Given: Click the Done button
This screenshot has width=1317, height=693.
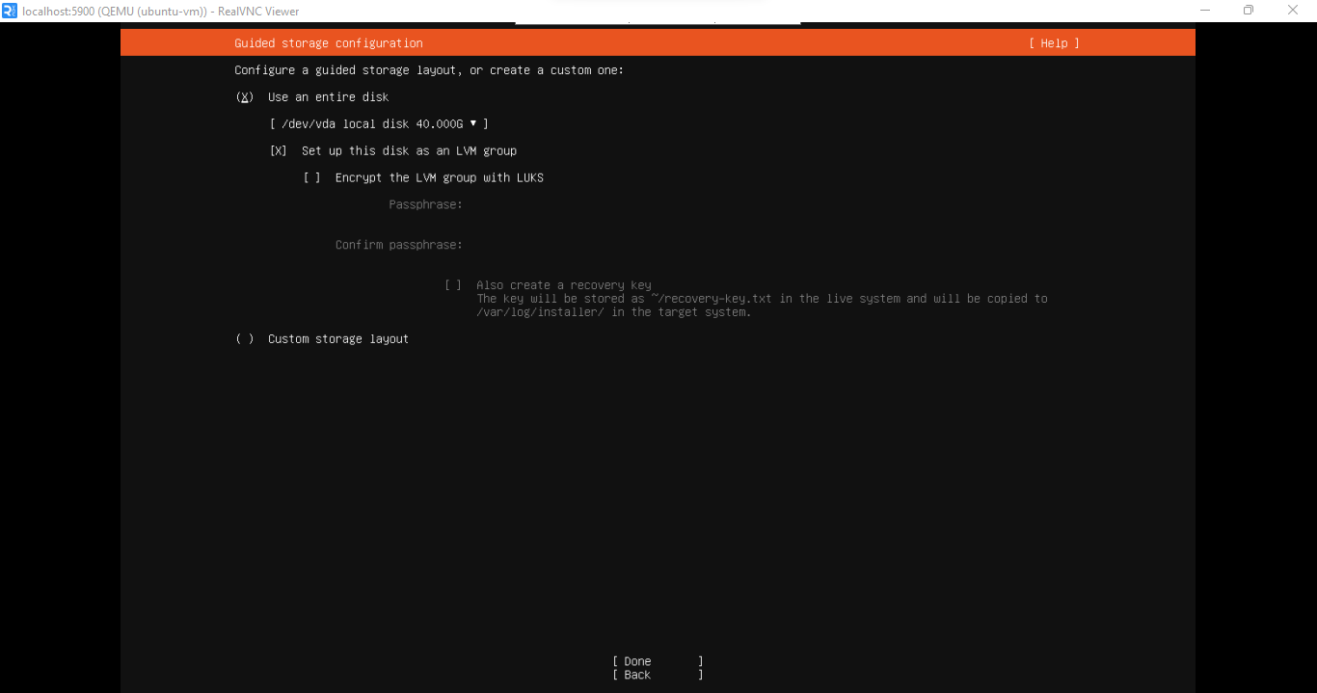Looking at the screenshot, I should (658, 661).
